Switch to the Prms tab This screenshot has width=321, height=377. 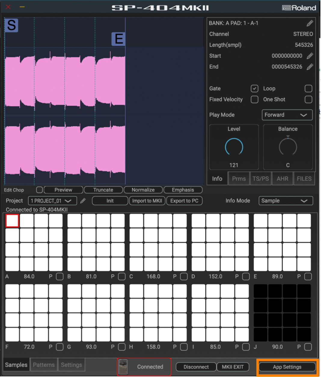pyautogui.click(x=239, y=179)
